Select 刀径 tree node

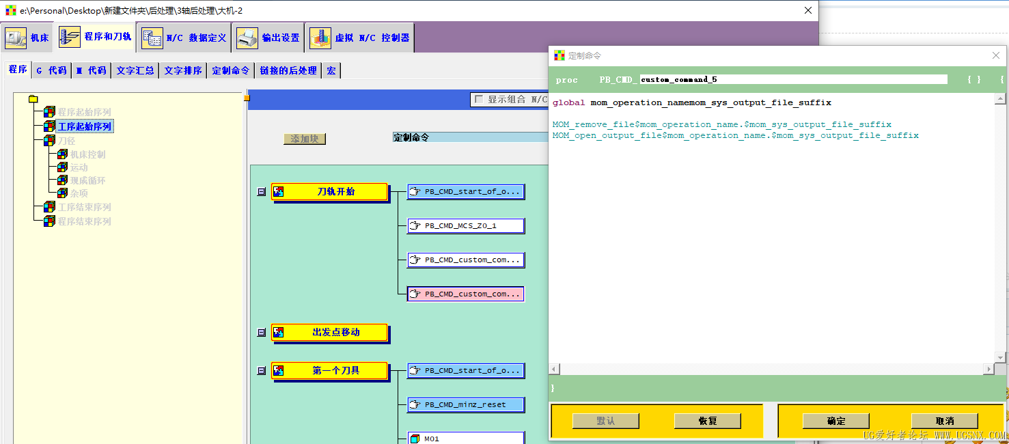pos(66,140)
